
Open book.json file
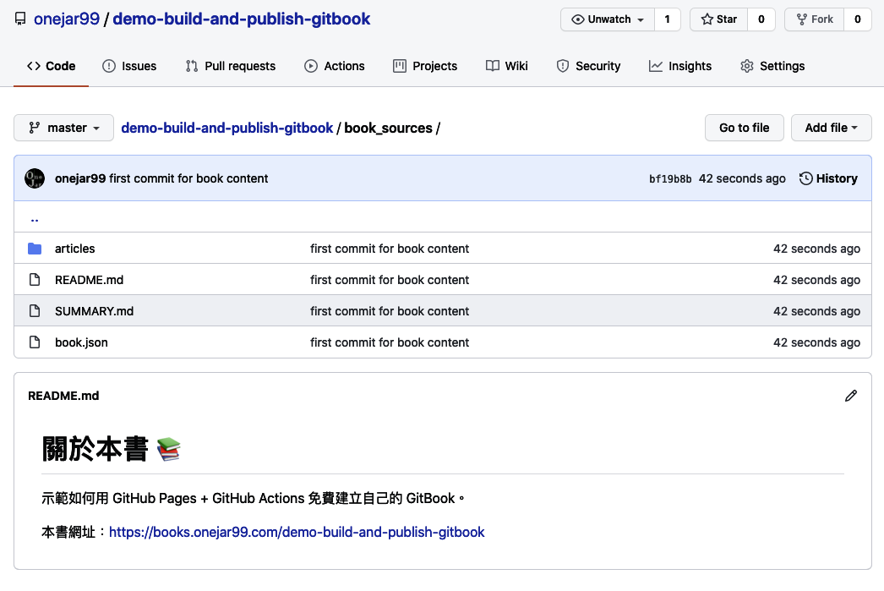pos(81,342)
